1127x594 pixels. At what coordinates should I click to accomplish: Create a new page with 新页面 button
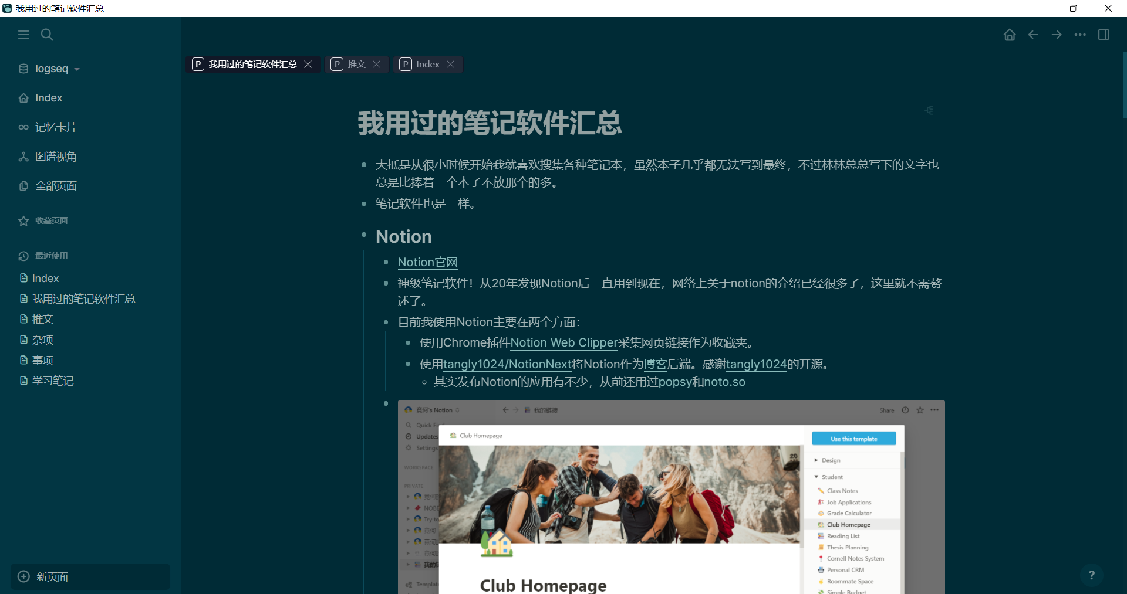click(x=90, y=576)
